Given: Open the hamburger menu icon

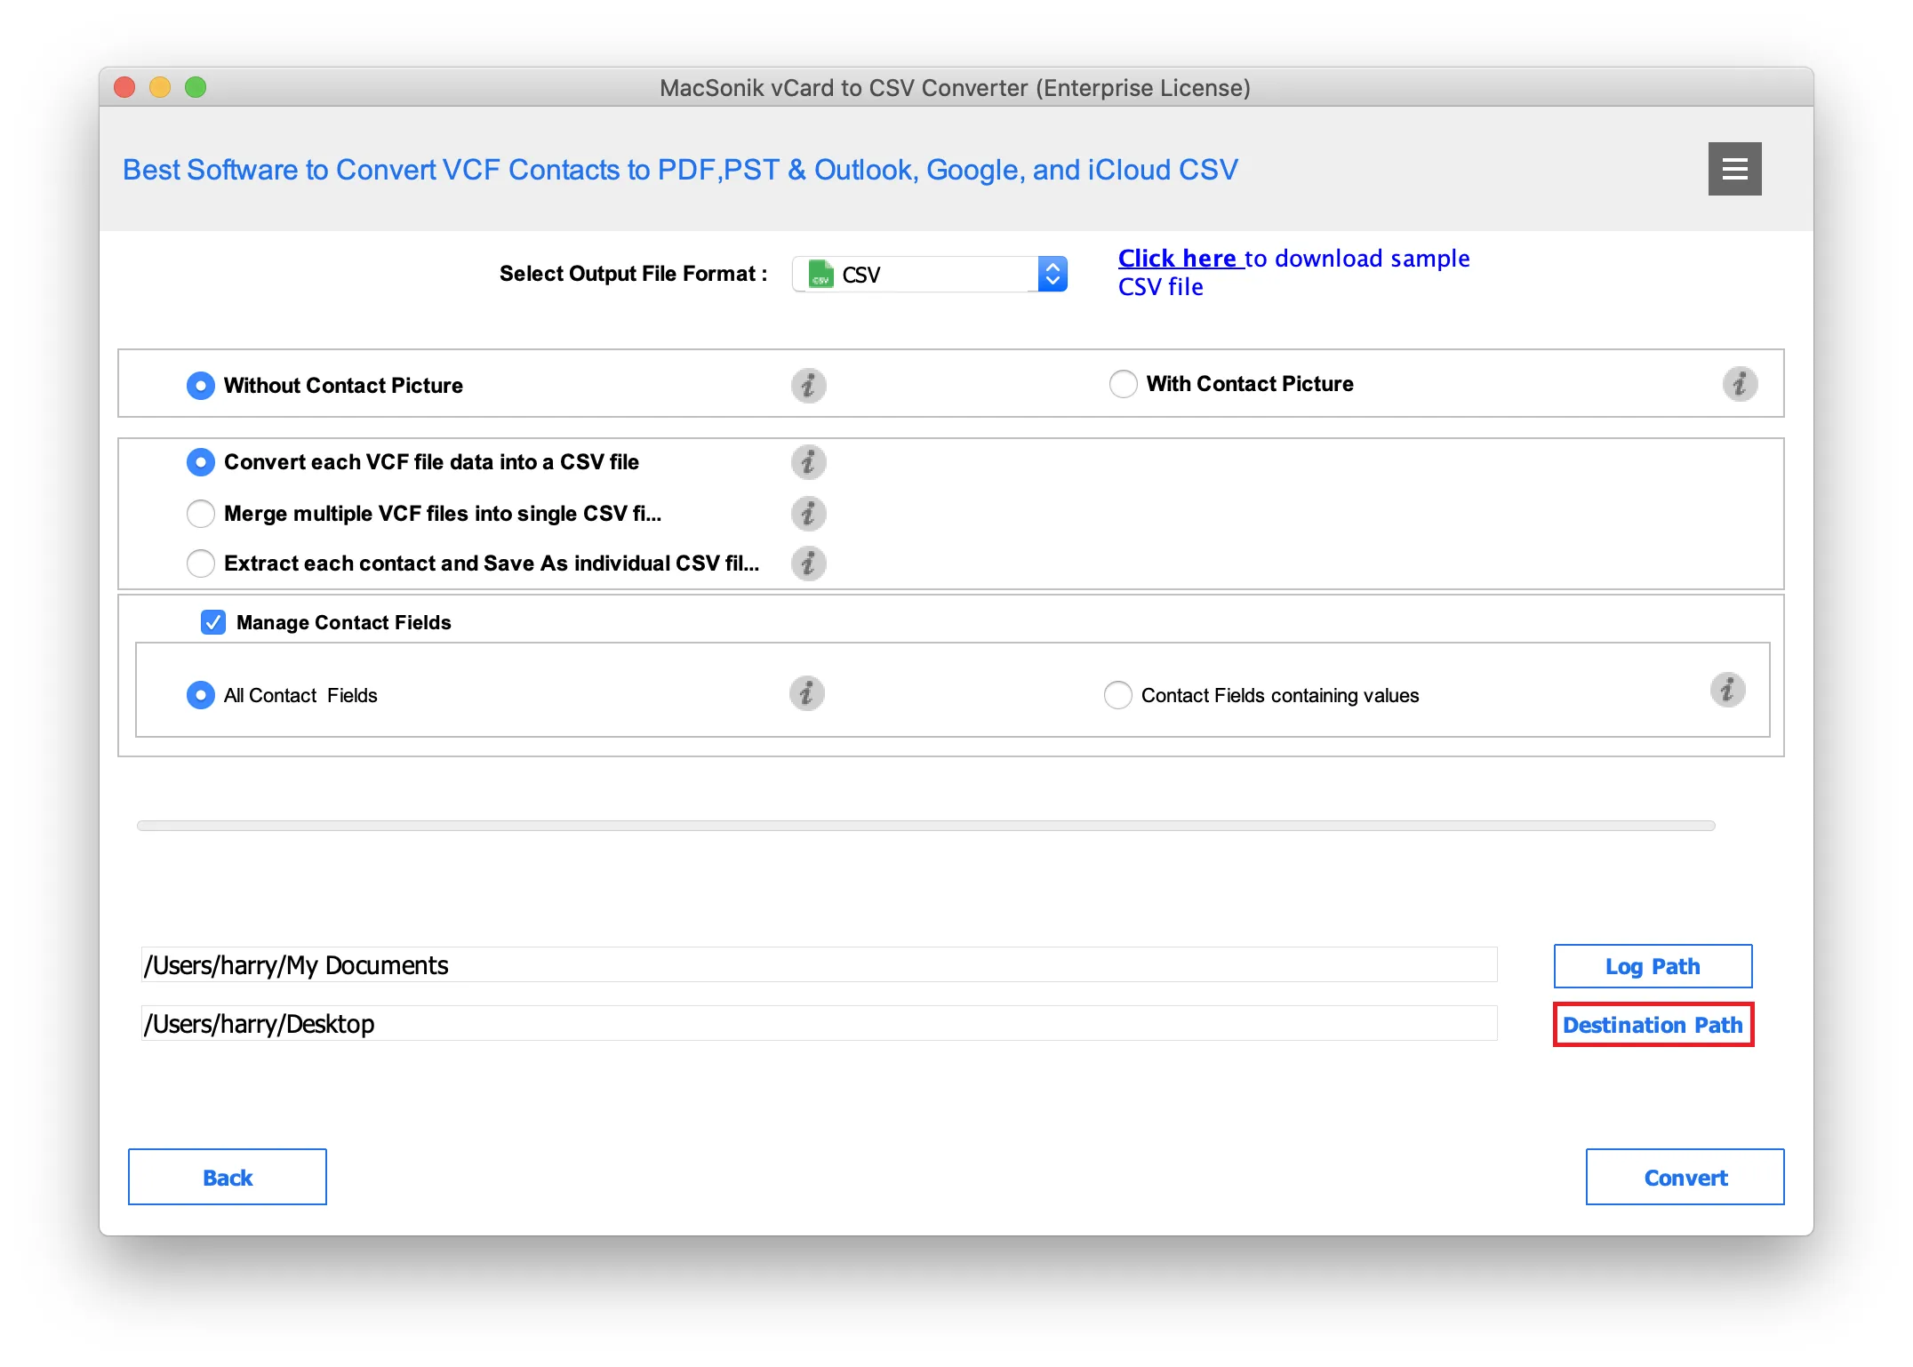Looking at the screenshot, I should coord(1734,169).
